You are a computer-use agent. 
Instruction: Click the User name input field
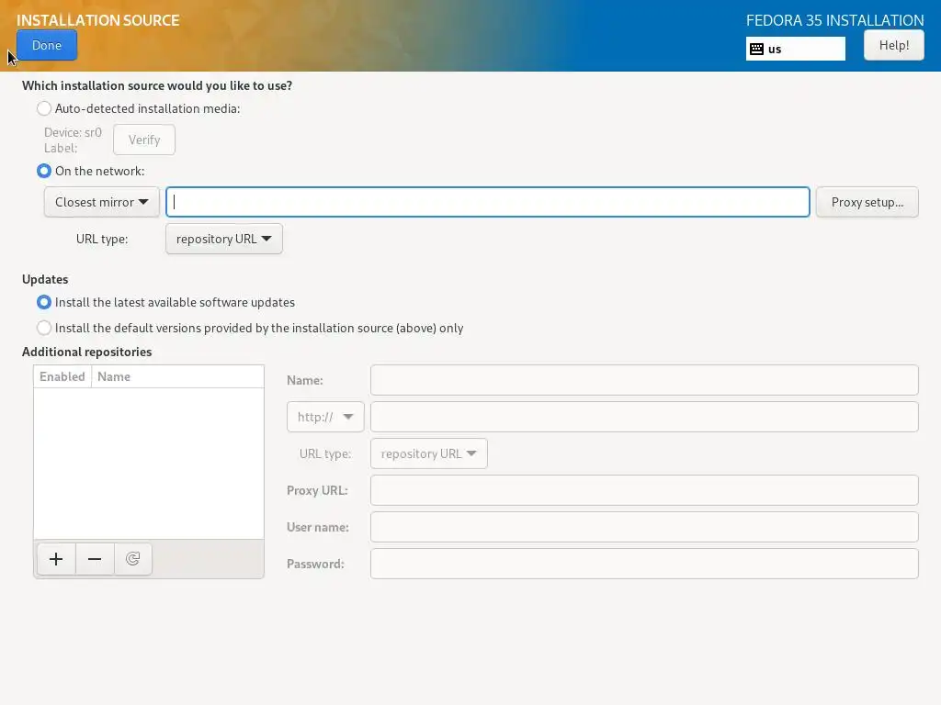644,527
